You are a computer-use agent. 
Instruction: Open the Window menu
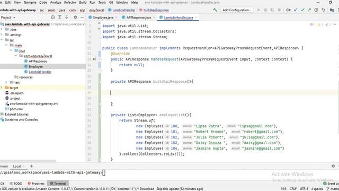click(122, 2)
